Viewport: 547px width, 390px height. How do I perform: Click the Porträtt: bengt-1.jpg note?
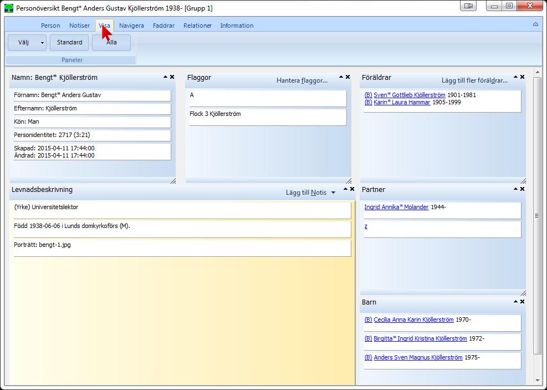pyautogui.click(x=182, y=248)
